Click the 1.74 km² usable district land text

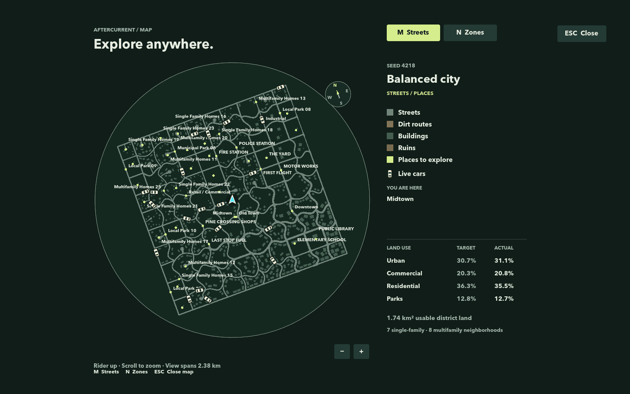click(x=429, y=318)
